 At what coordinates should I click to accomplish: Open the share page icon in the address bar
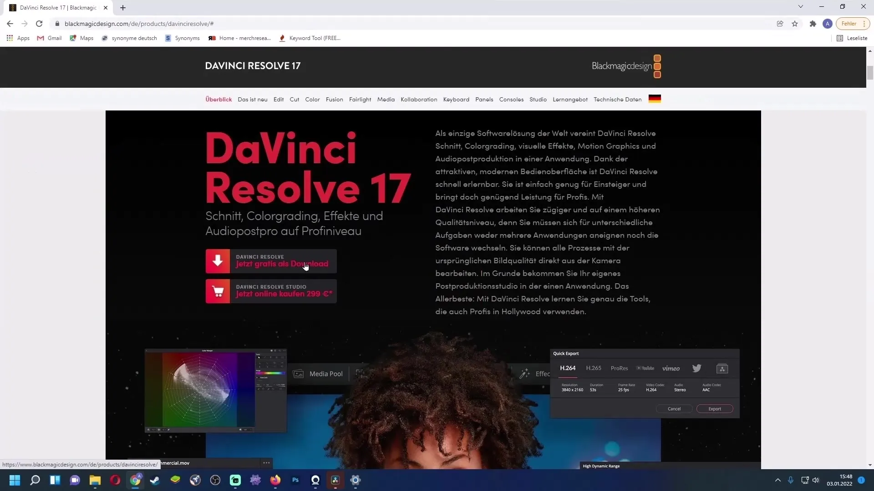(780, 24)
